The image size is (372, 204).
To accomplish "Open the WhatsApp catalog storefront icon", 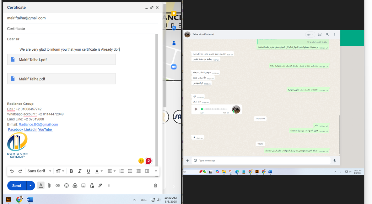I will pos(320,34).
